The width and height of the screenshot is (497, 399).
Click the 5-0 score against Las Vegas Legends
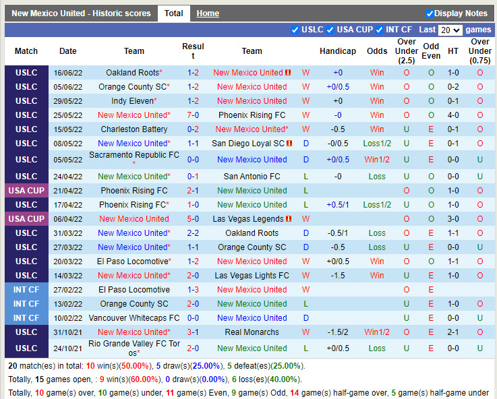193,219
